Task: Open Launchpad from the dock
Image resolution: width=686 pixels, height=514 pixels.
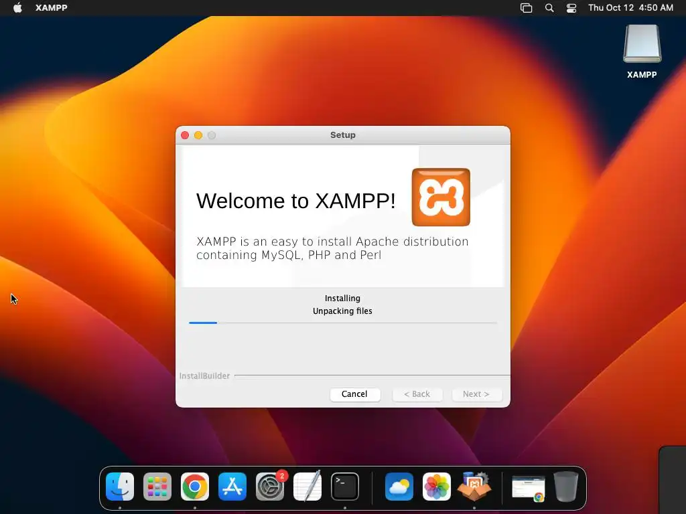Action: (x=157, y=487)
